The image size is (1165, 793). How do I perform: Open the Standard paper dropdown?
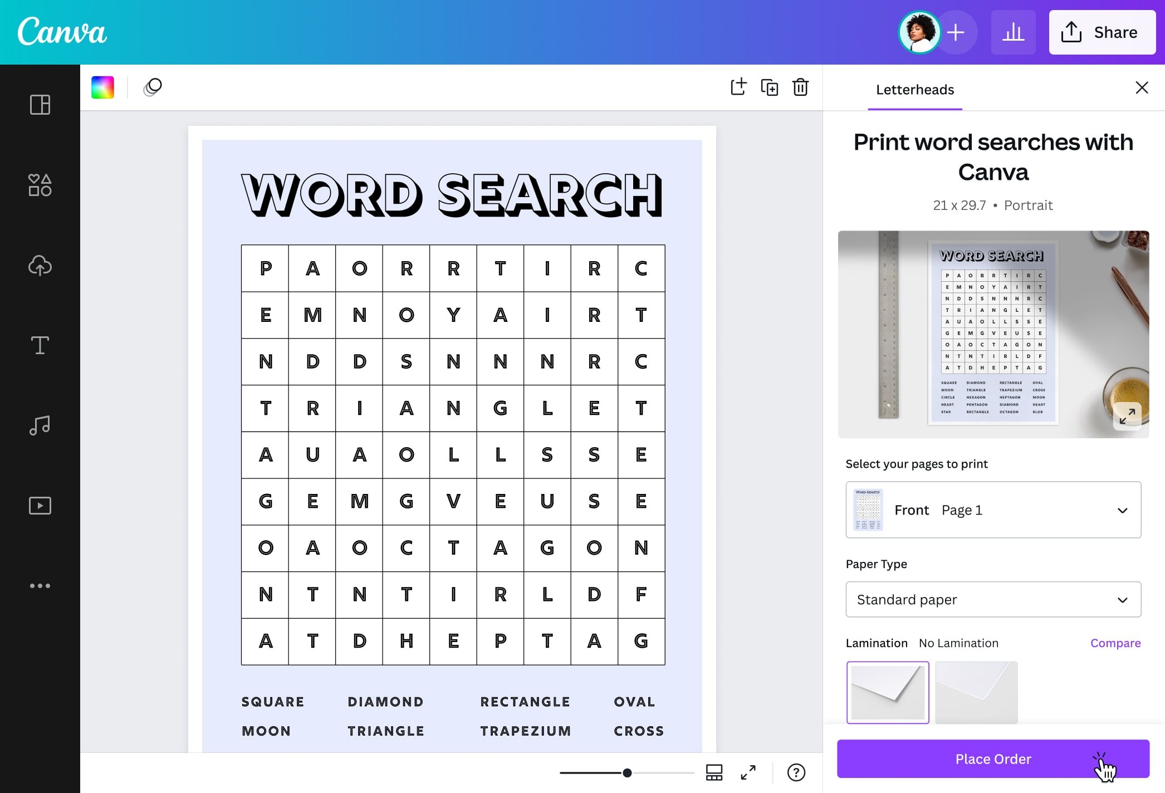pos(993,599)
